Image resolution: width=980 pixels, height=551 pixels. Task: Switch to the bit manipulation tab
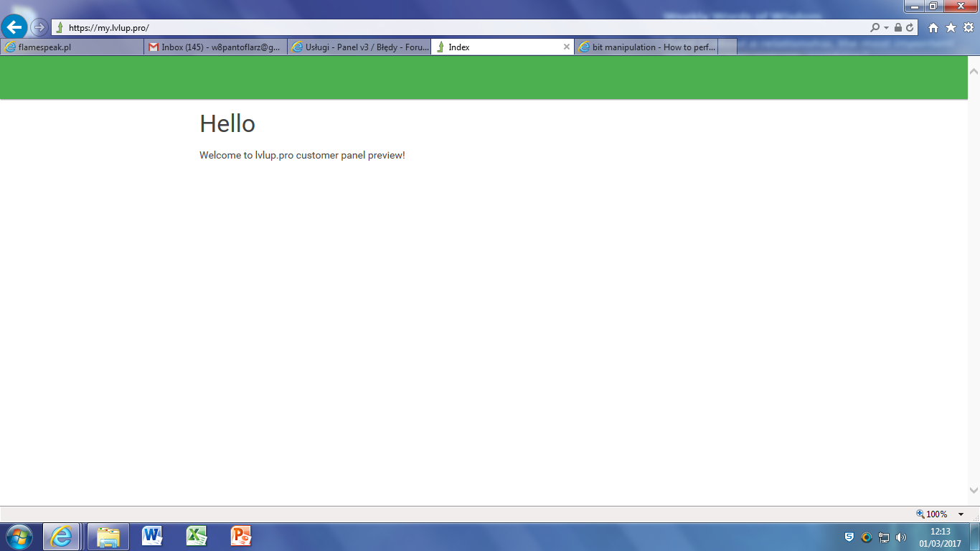click(x=646, y=47)
